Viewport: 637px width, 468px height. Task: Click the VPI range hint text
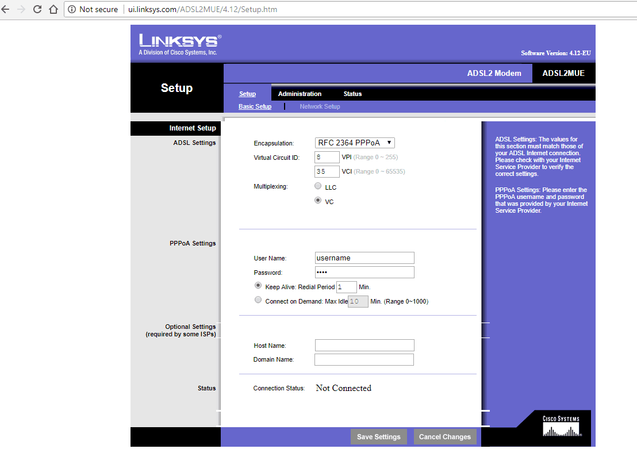tap(376, 157)
